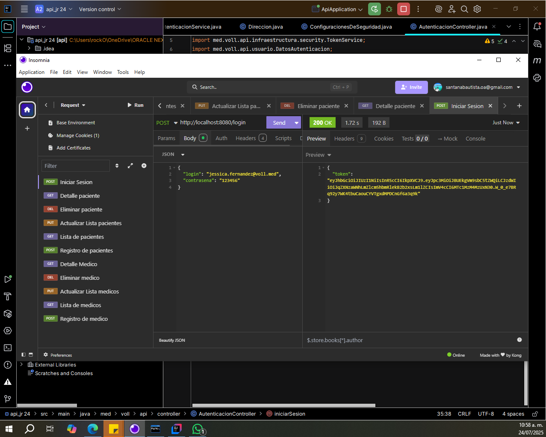Click Run collection button

(135, 105)
